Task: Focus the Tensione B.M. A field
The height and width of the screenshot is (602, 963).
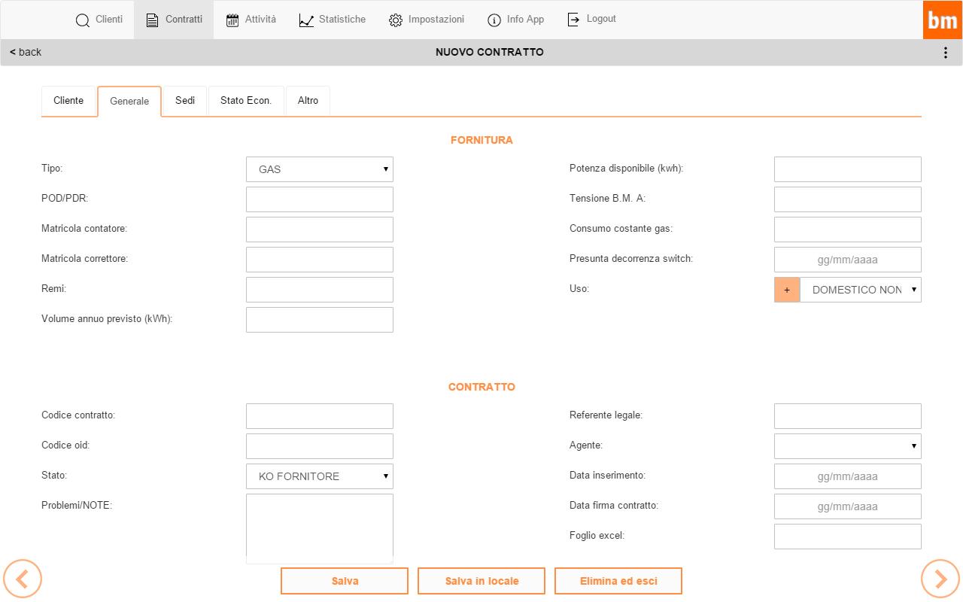Action: (x=848, y=199)
